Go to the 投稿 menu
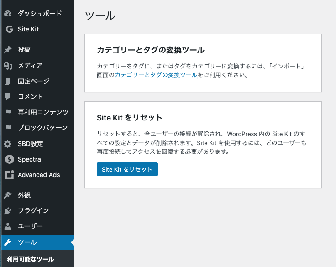 [x=38, y=50]
